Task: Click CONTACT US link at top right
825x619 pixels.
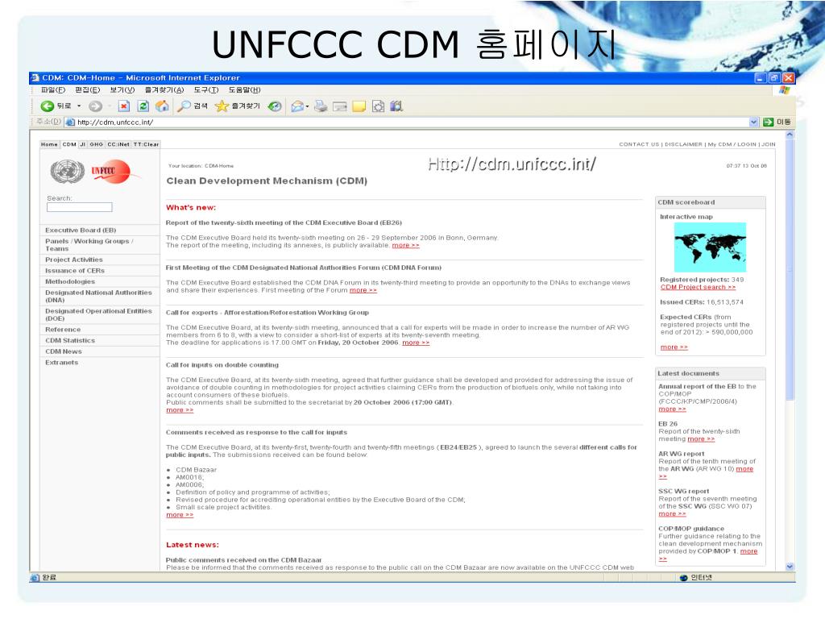Action: tap(639, 144)
